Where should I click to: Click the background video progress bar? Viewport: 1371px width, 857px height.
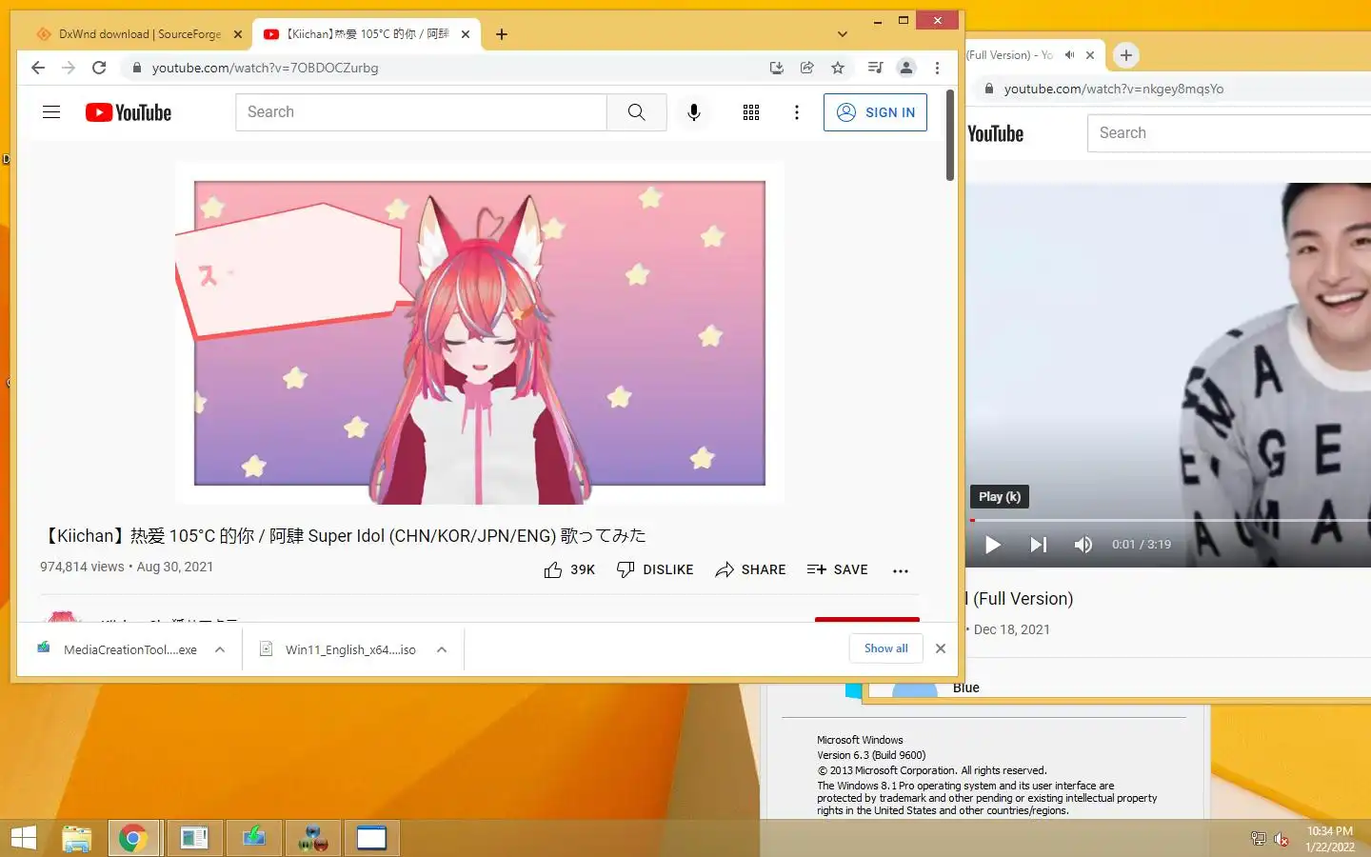click(x=1170, y=520)
